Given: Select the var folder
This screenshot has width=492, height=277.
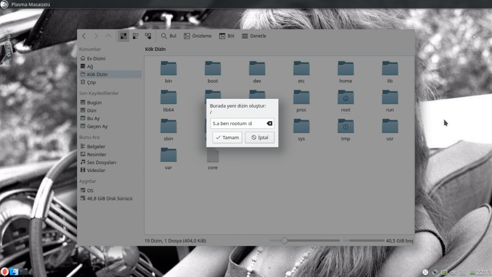Looking at the screenshot, I should (x=168, y=159).
